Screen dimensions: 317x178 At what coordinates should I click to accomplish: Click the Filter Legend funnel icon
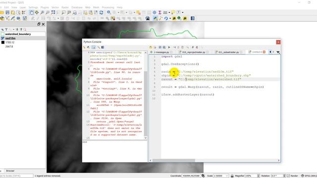6,30
